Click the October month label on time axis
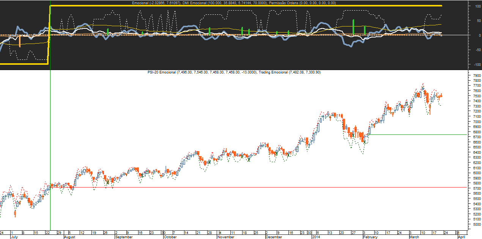The height and width of the screenshot is (239, 482). pos(170,237)
